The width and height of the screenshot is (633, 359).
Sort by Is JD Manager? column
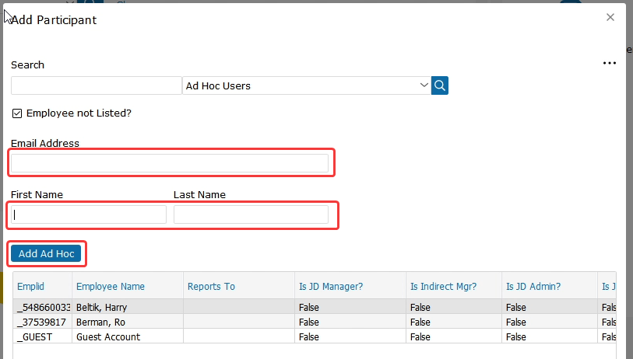[x=330, y=287]
